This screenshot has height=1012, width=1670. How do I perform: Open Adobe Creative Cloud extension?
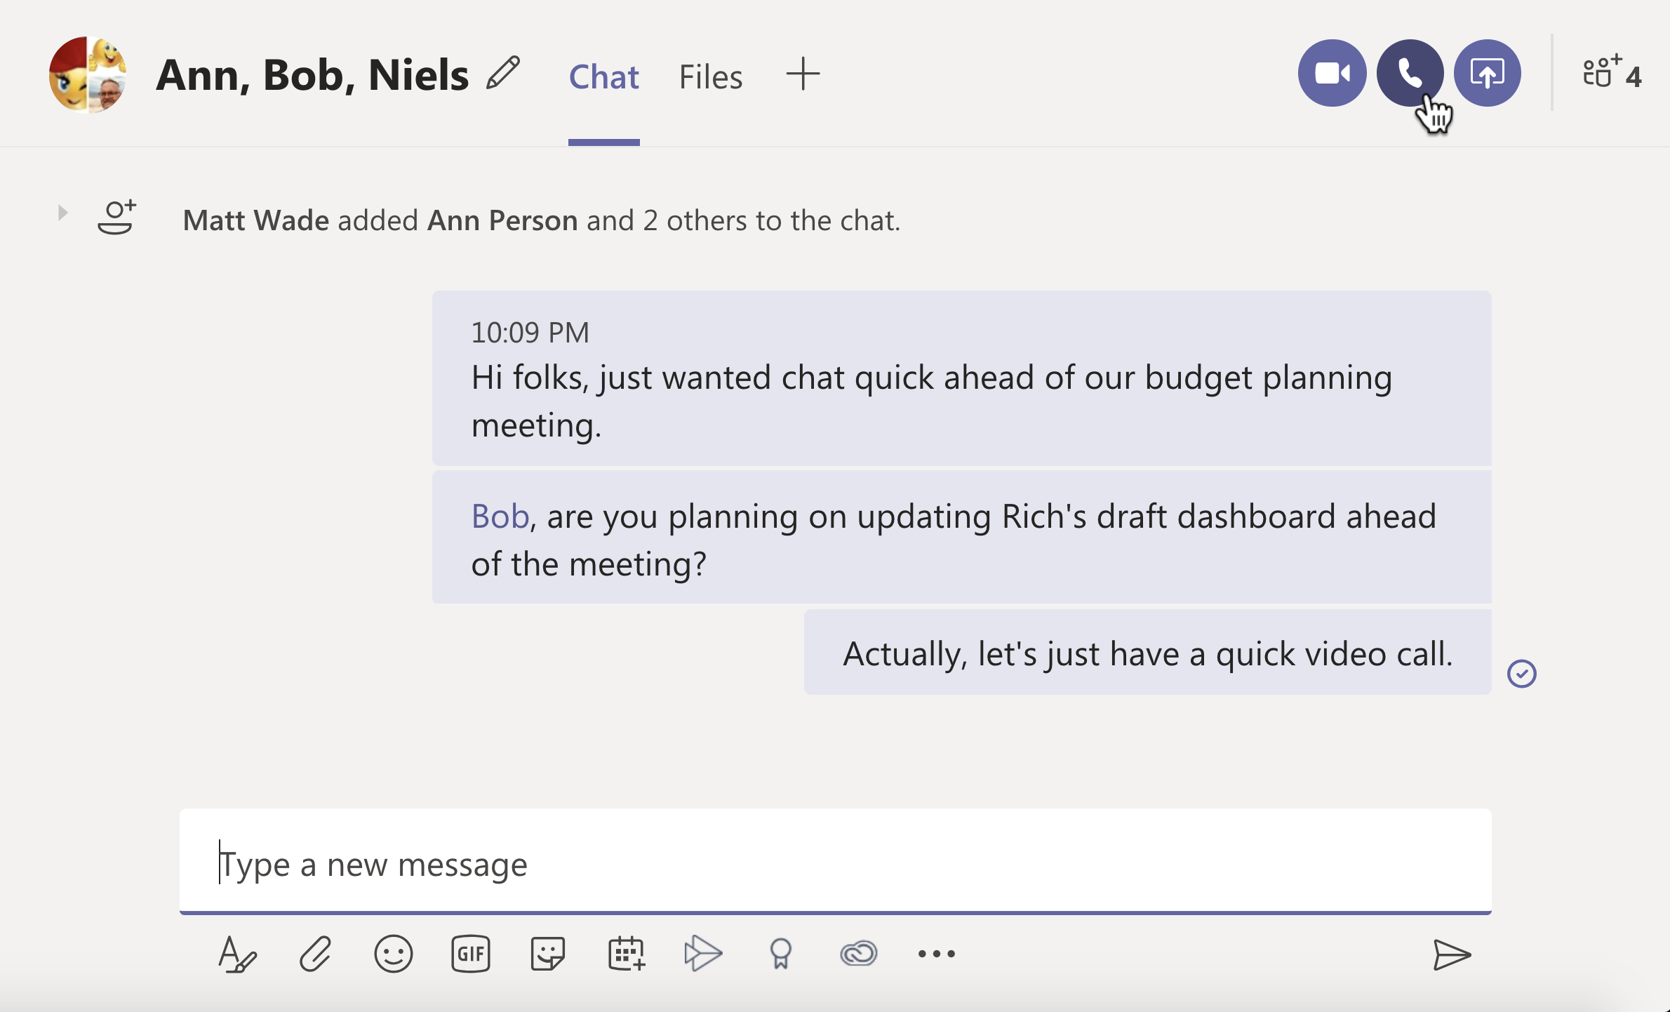tap(859, 954)
